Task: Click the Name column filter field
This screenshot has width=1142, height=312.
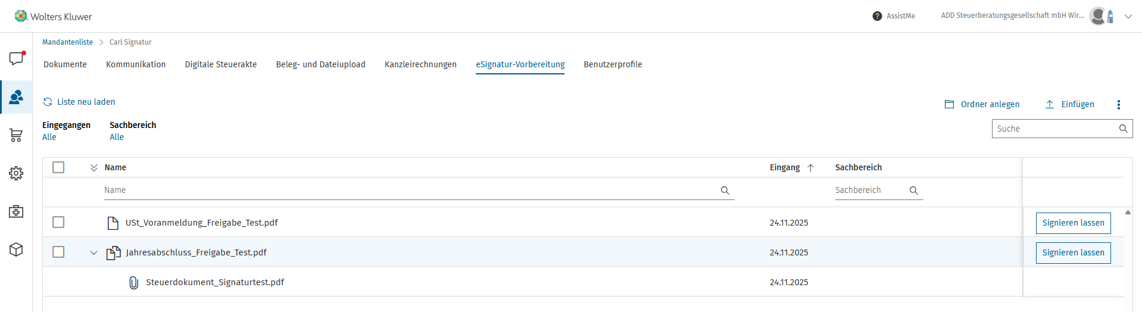Action: (x=419, y=190)
